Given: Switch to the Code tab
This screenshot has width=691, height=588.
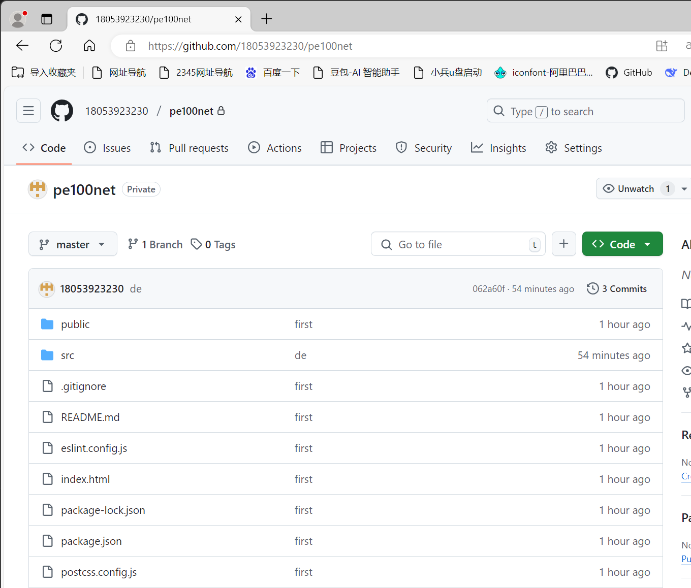Looking at the screenshot, I should click(x=44, y=148).
